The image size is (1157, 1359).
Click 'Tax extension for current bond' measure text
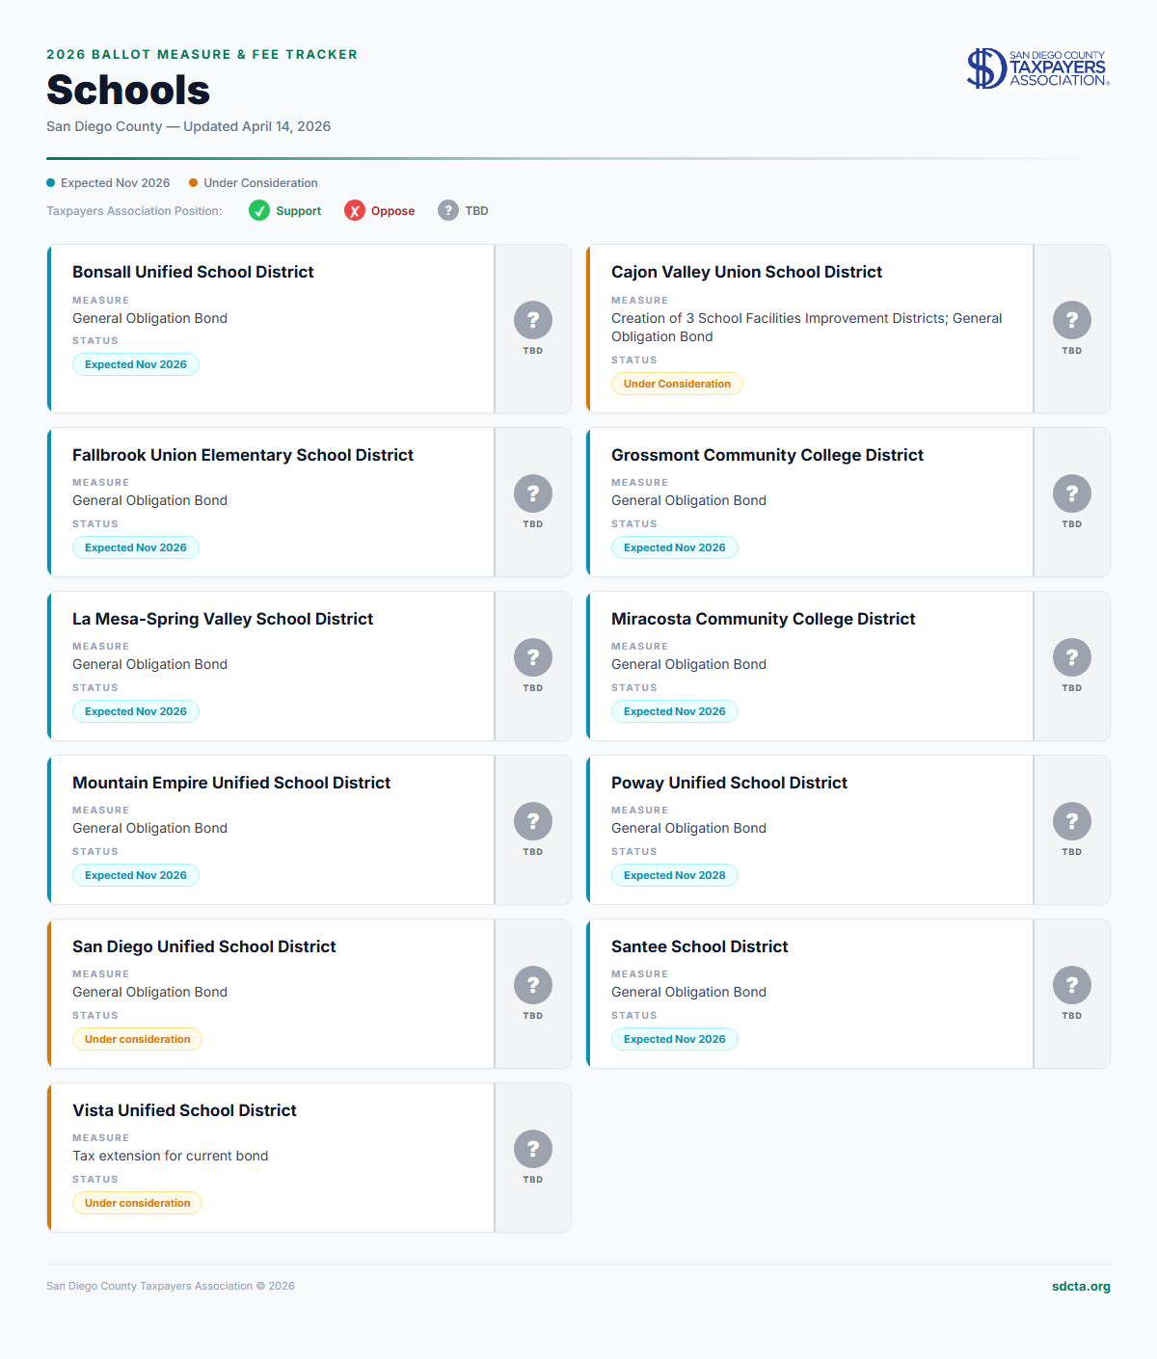click(x=171, y=1156)
